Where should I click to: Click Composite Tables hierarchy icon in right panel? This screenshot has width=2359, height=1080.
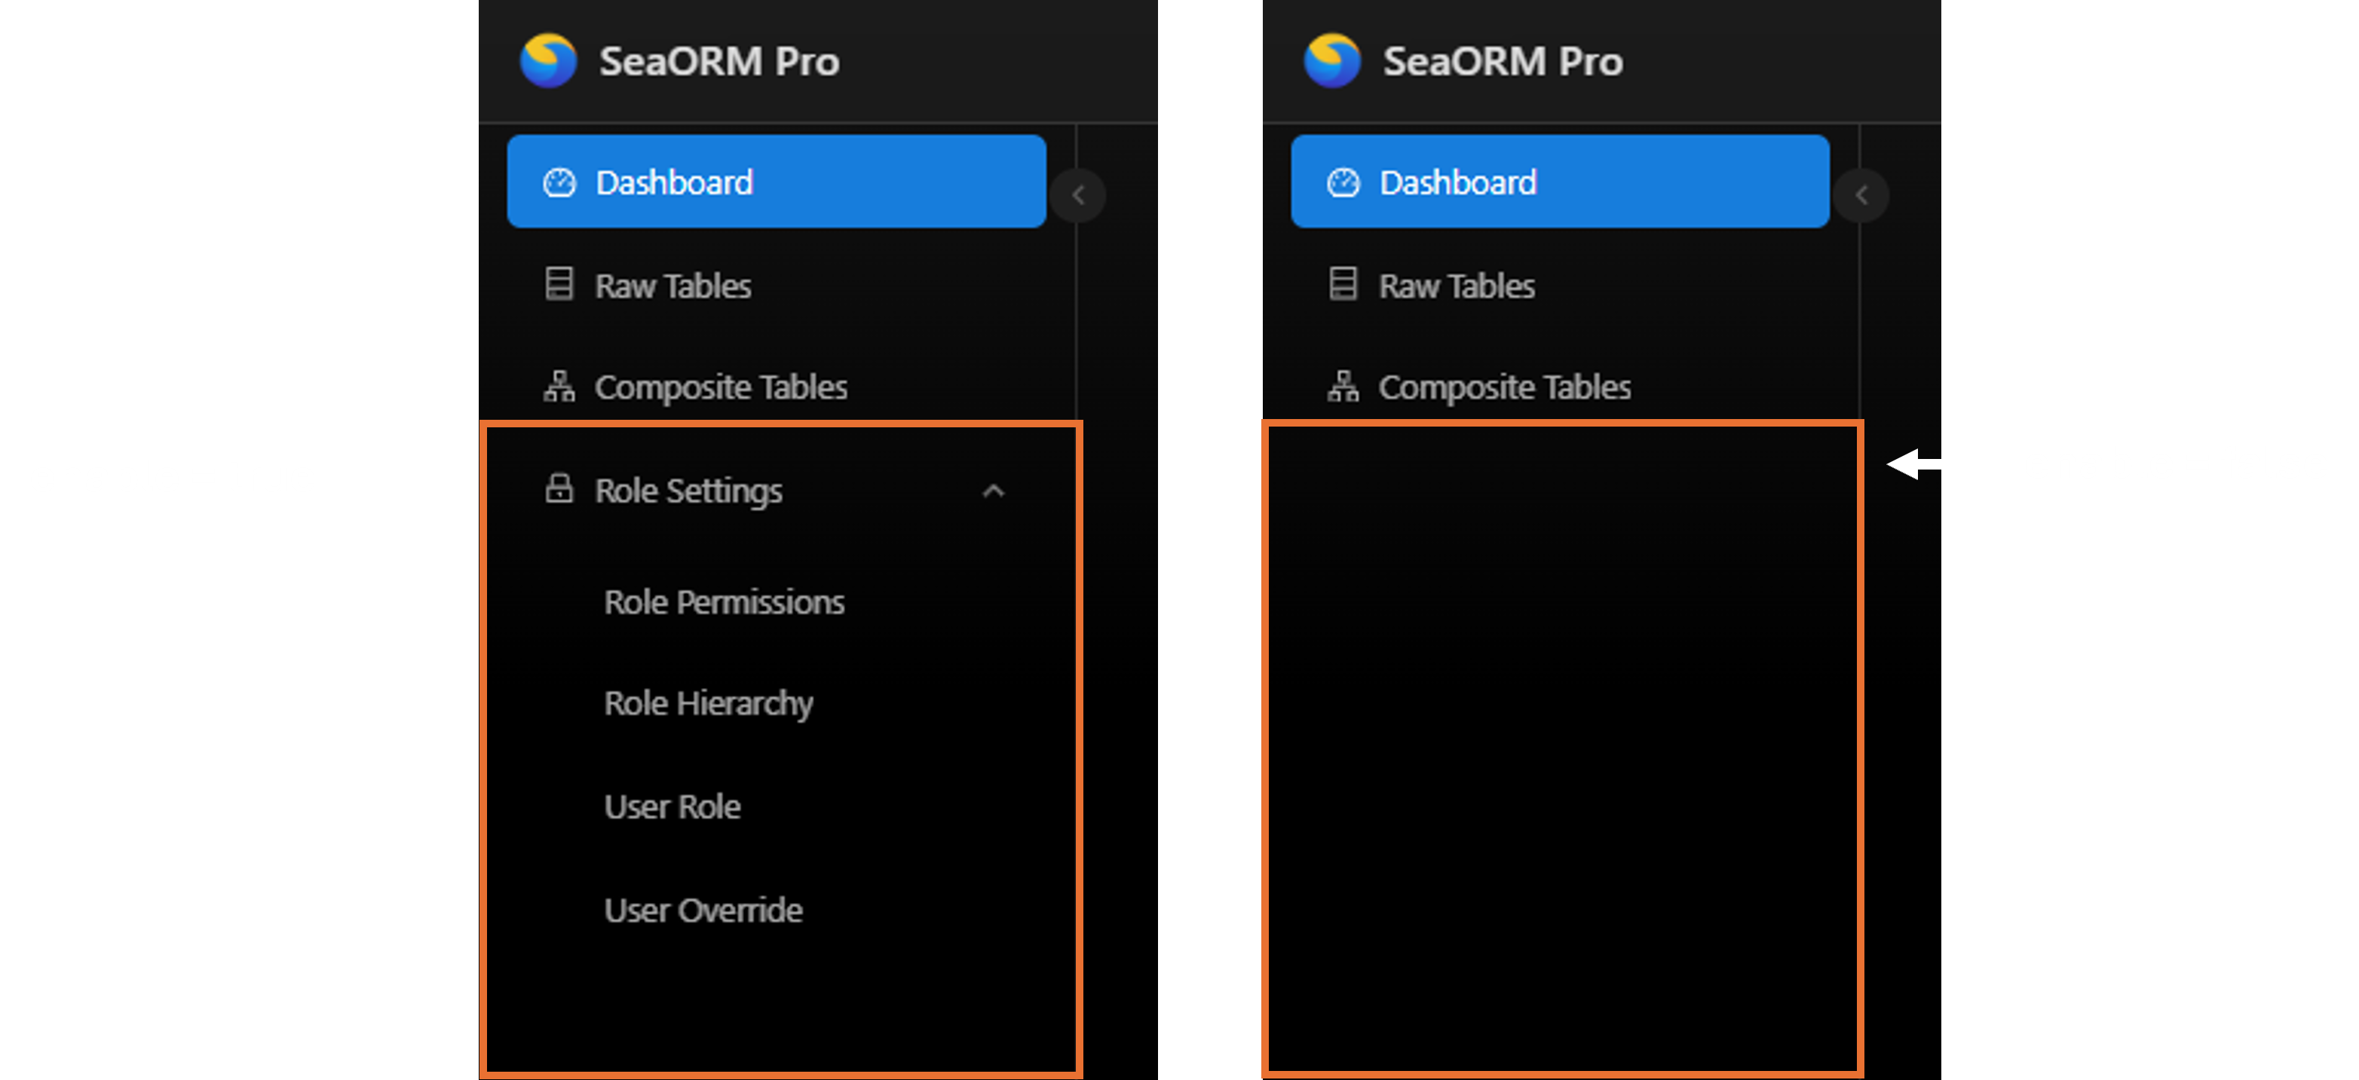tap(1343, 386)
